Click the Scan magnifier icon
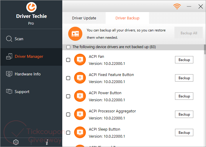Image resolution: width=206 pixels, height=147 pixels. pyautogui.click(x=9, y=39)
